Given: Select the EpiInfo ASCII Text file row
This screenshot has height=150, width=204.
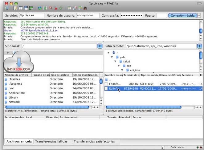Looking at the screenshot, I should click(153, 84).
